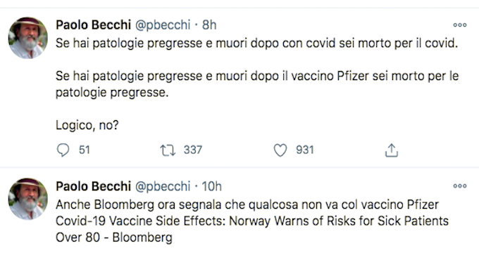This screenshot has width=479, height=253.
Task: Open @pbecchi handle on second tweet
Action: click(x=163, y=186)
